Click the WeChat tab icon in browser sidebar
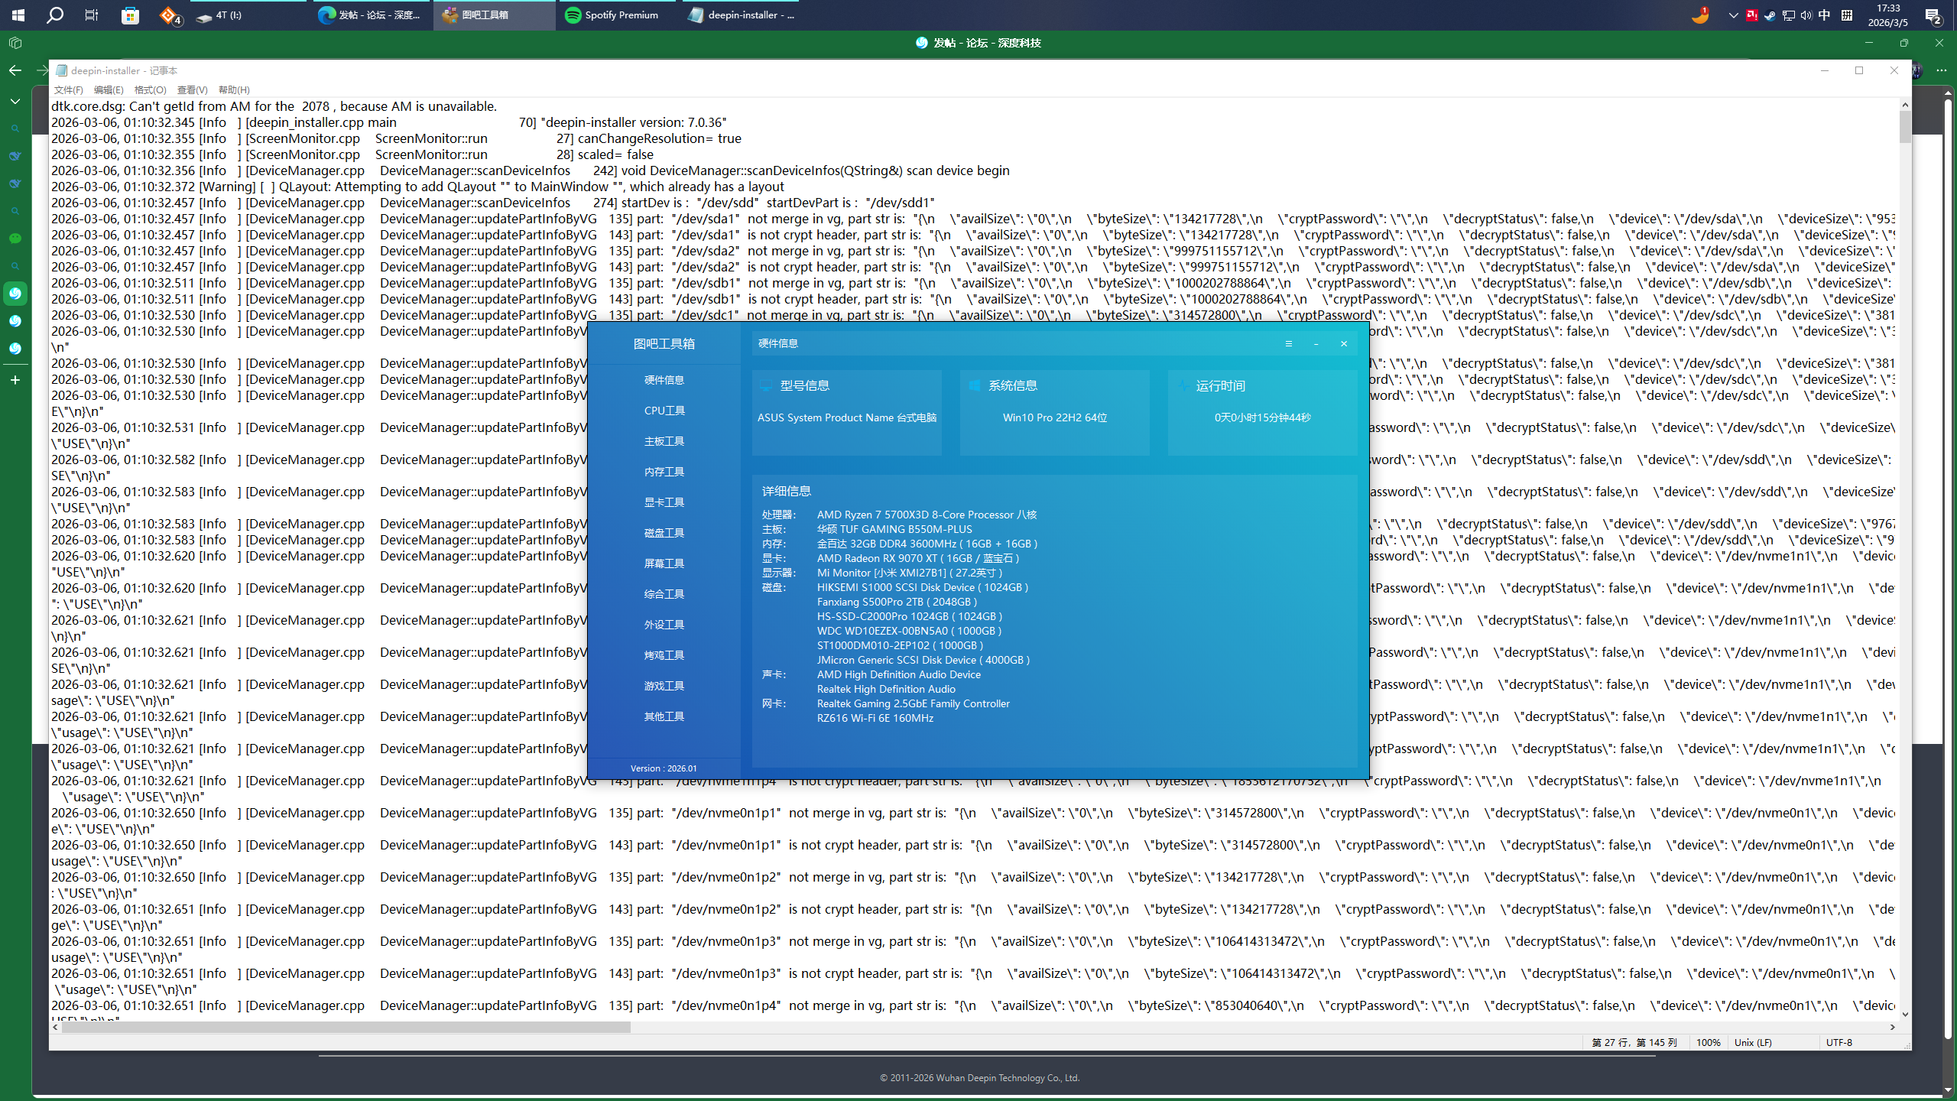This screenshot has width=1957, height=1101. click(15, 239)
